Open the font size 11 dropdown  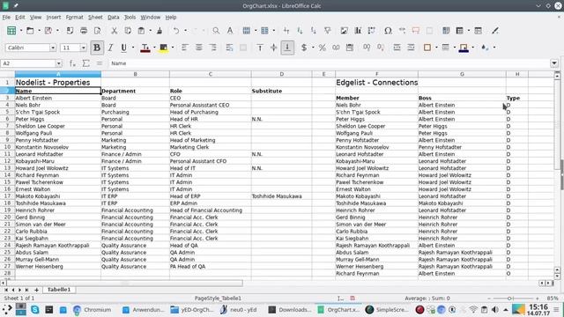(x=84, y=48)
